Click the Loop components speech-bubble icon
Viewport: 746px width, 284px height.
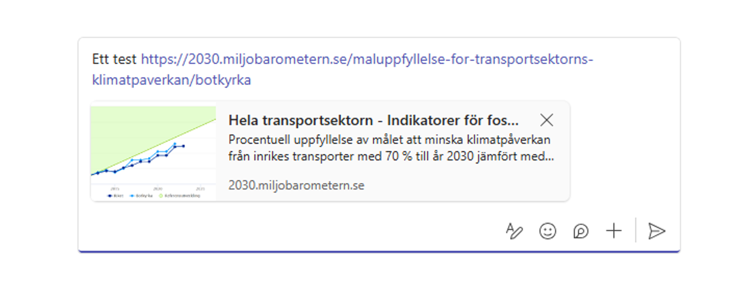click(x=581, y=231)
